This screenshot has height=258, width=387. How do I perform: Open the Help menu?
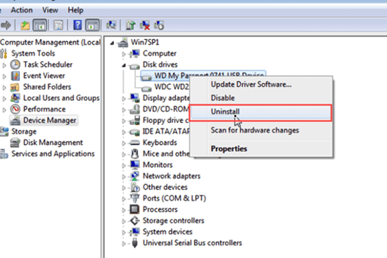tap(75, 10)
